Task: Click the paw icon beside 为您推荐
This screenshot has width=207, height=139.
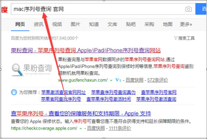Action: 14,92
